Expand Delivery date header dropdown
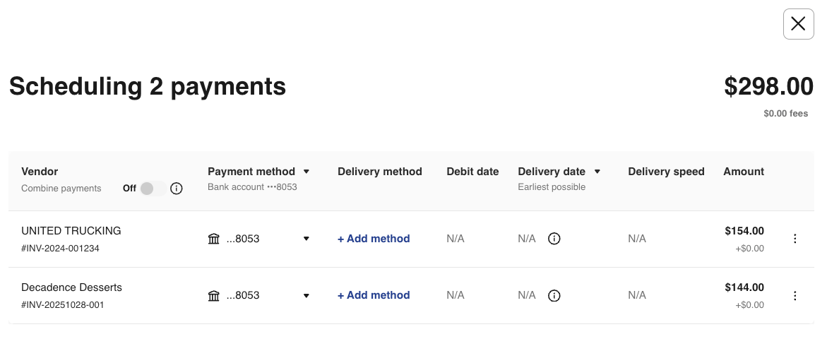 point(597,172)
